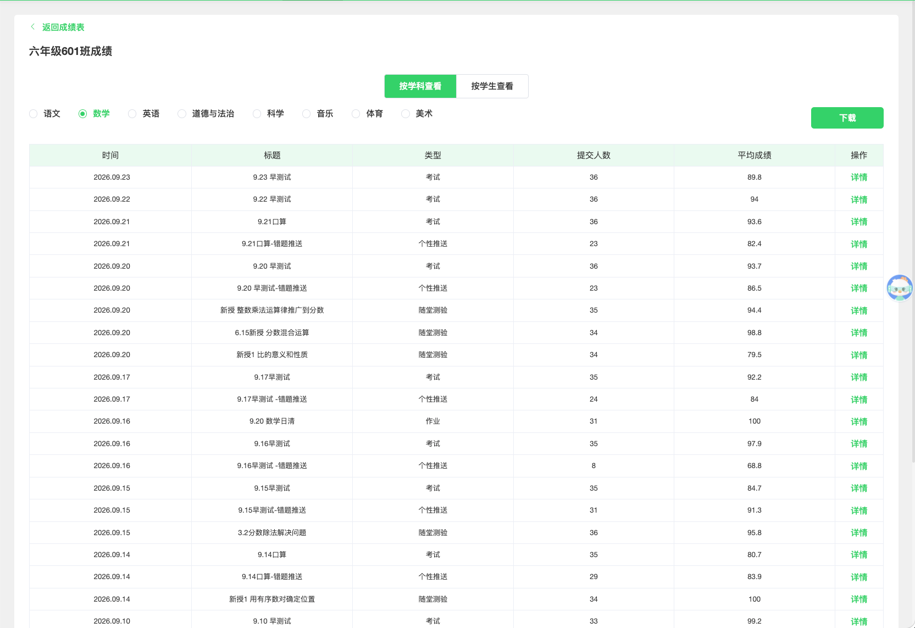Screen dimensions: 915x628
Task: Open 详情 for 6.15新授 分数混合运算
Action: point(859,332)
